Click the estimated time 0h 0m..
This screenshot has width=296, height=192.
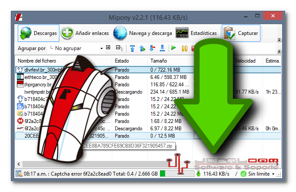pyautogui.click(x=273, y=129)
